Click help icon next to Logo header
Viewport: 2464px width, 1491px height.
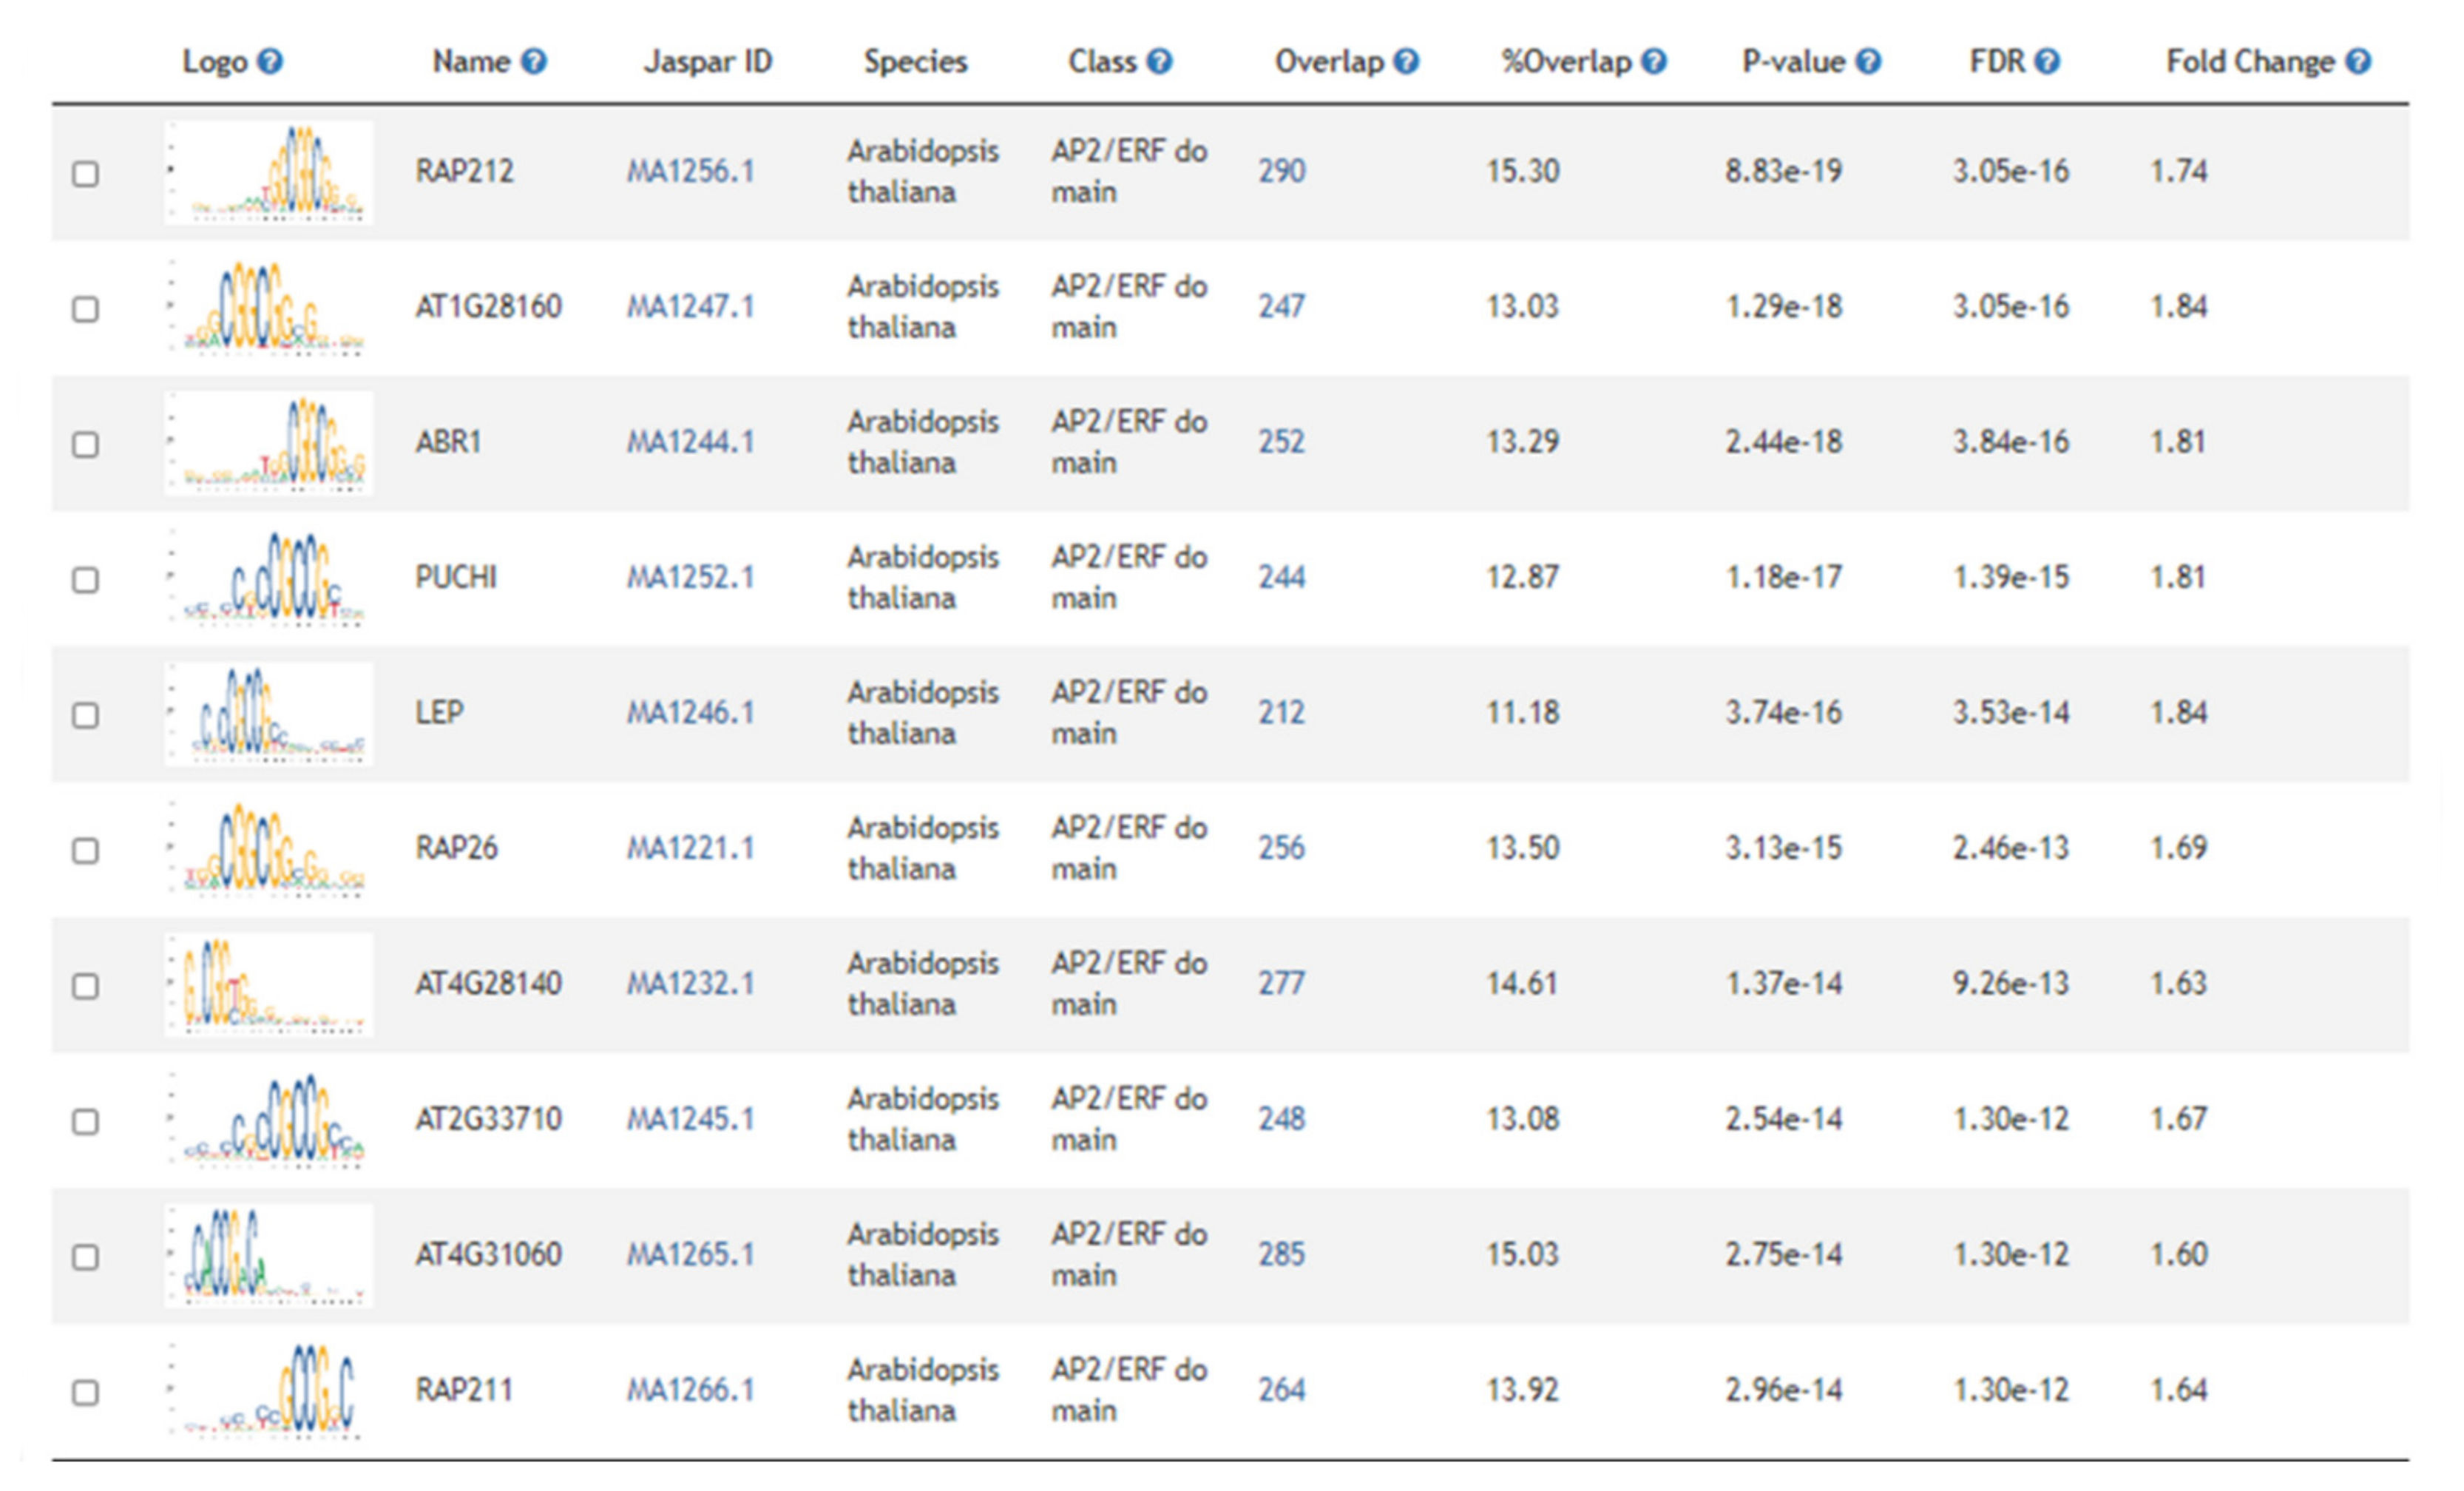point(270,62)
